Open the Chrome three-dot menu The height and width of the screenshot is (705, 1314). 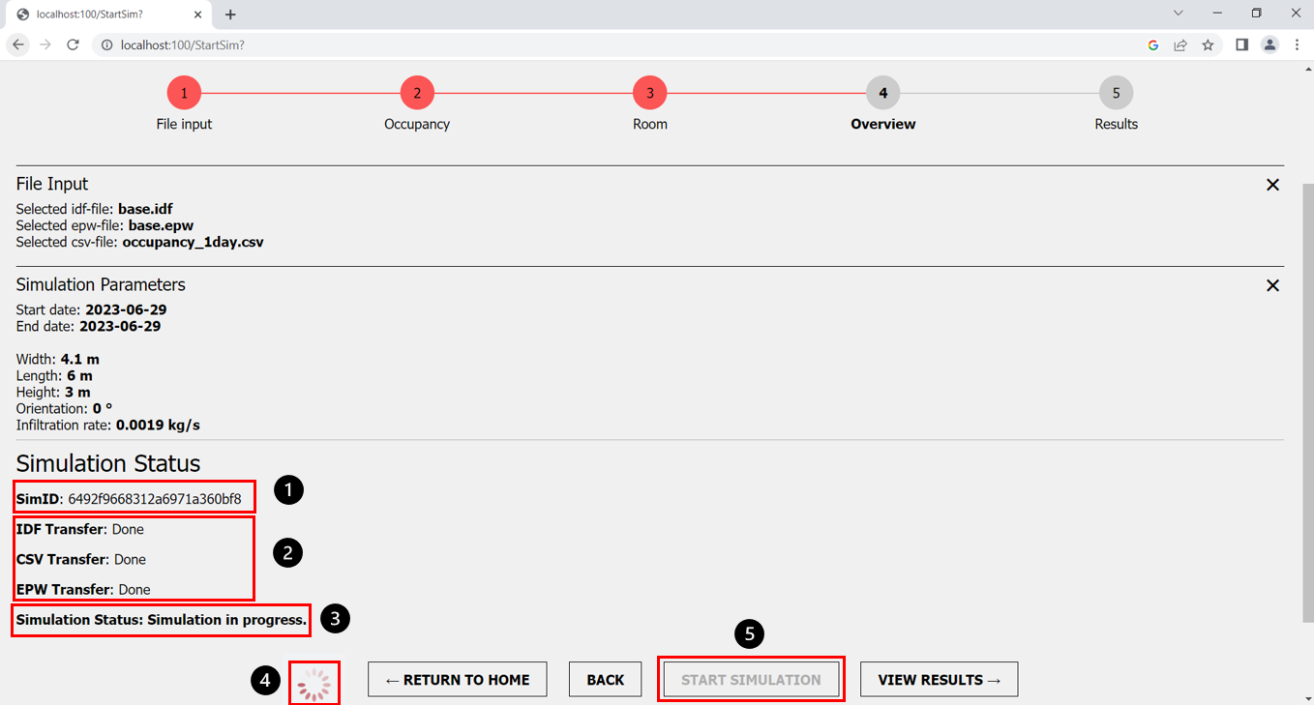[1297, 44]
